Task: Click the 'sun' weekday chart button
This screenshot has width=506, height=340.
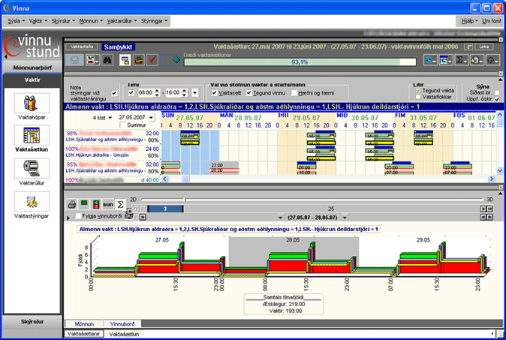Action: point(108,204)
